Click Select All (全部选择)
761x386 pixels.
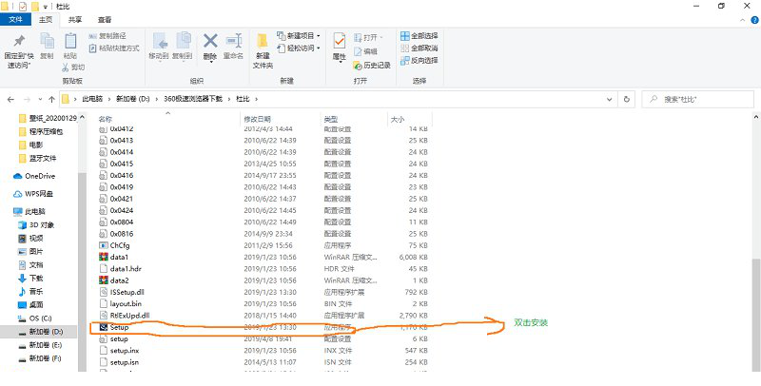(420, 36)
